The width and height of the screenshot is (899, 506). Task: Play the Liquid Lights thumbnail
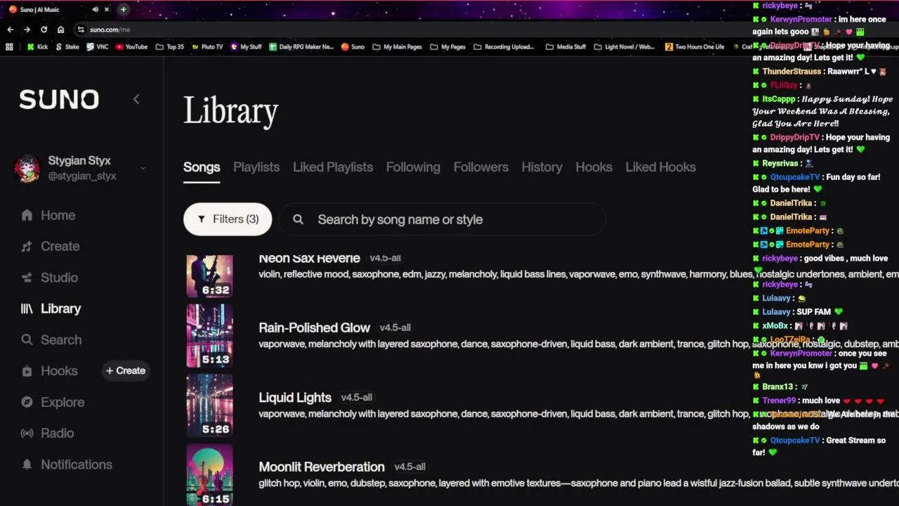(209, 406)
